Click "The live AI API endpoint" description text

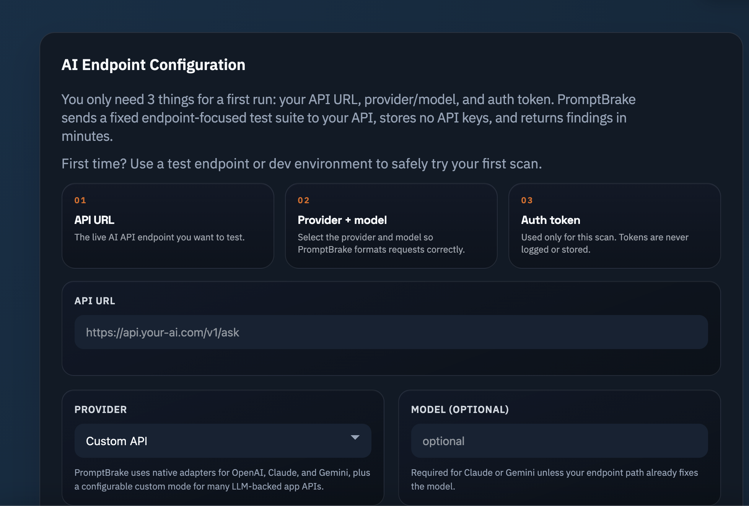tap(160, 237)
